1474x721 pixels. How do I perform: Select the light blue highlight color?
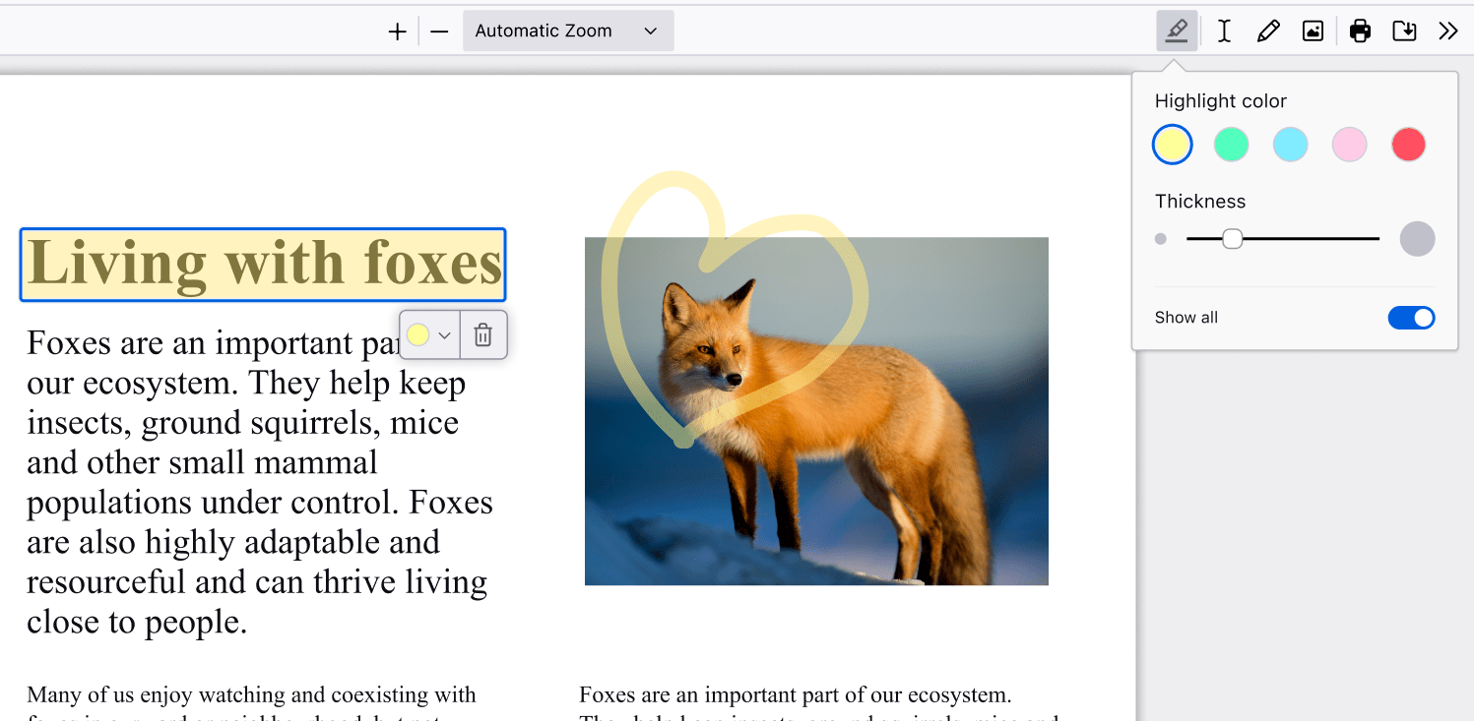coord(1290,144)
